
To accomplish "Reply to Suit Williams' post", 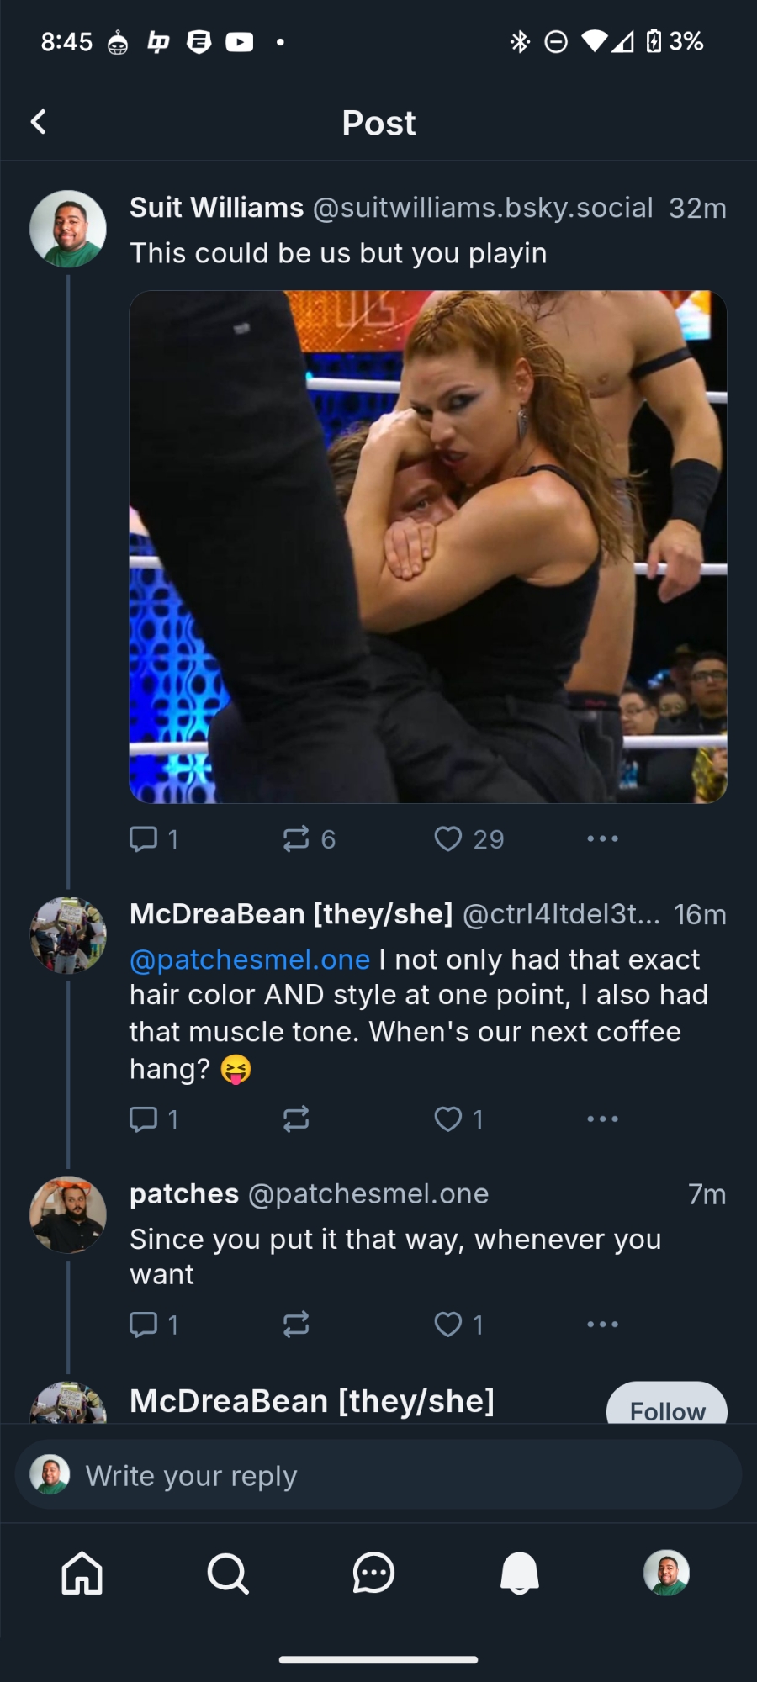I will pos(144,838).
